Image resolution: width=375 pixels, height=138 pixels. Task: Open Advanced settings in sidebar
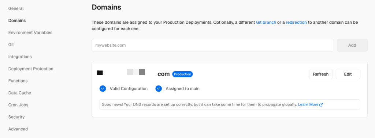tap(18, 129)
